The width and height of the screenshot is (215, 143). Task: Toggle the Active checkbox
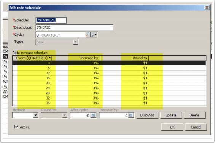16,127
